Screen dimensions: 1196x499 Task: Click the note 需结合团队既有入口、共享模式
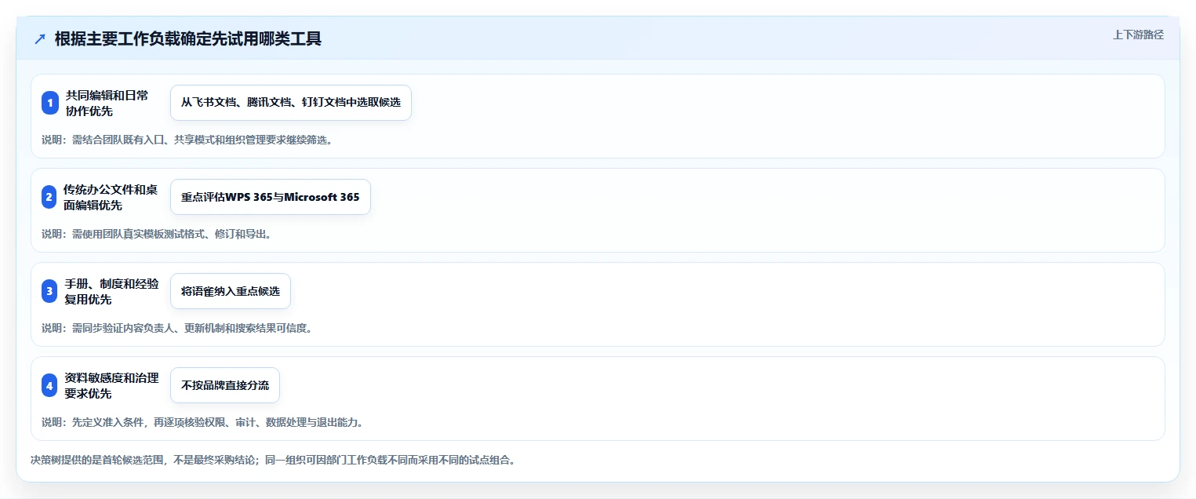[187, 140]
